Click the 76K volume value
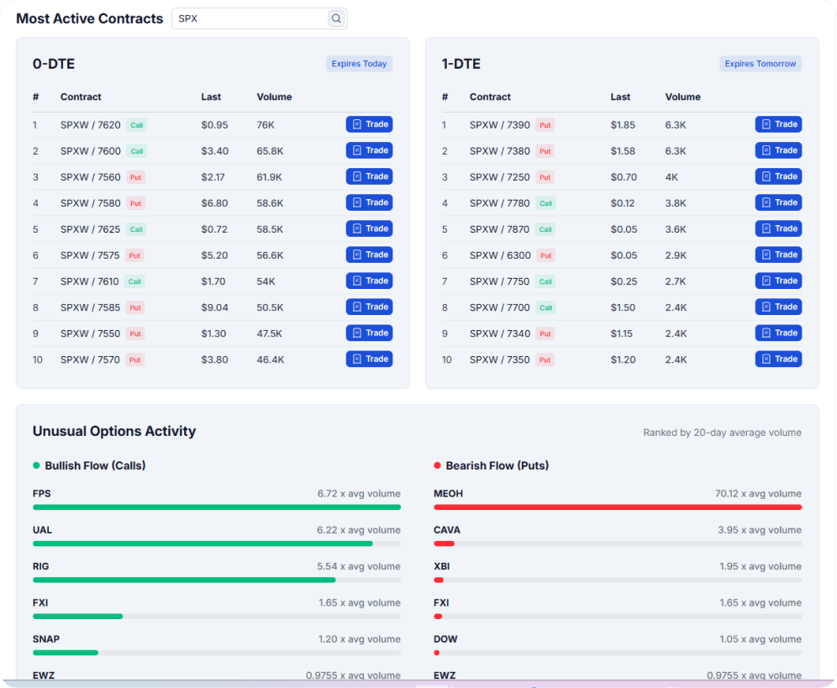 click(266, 125)
